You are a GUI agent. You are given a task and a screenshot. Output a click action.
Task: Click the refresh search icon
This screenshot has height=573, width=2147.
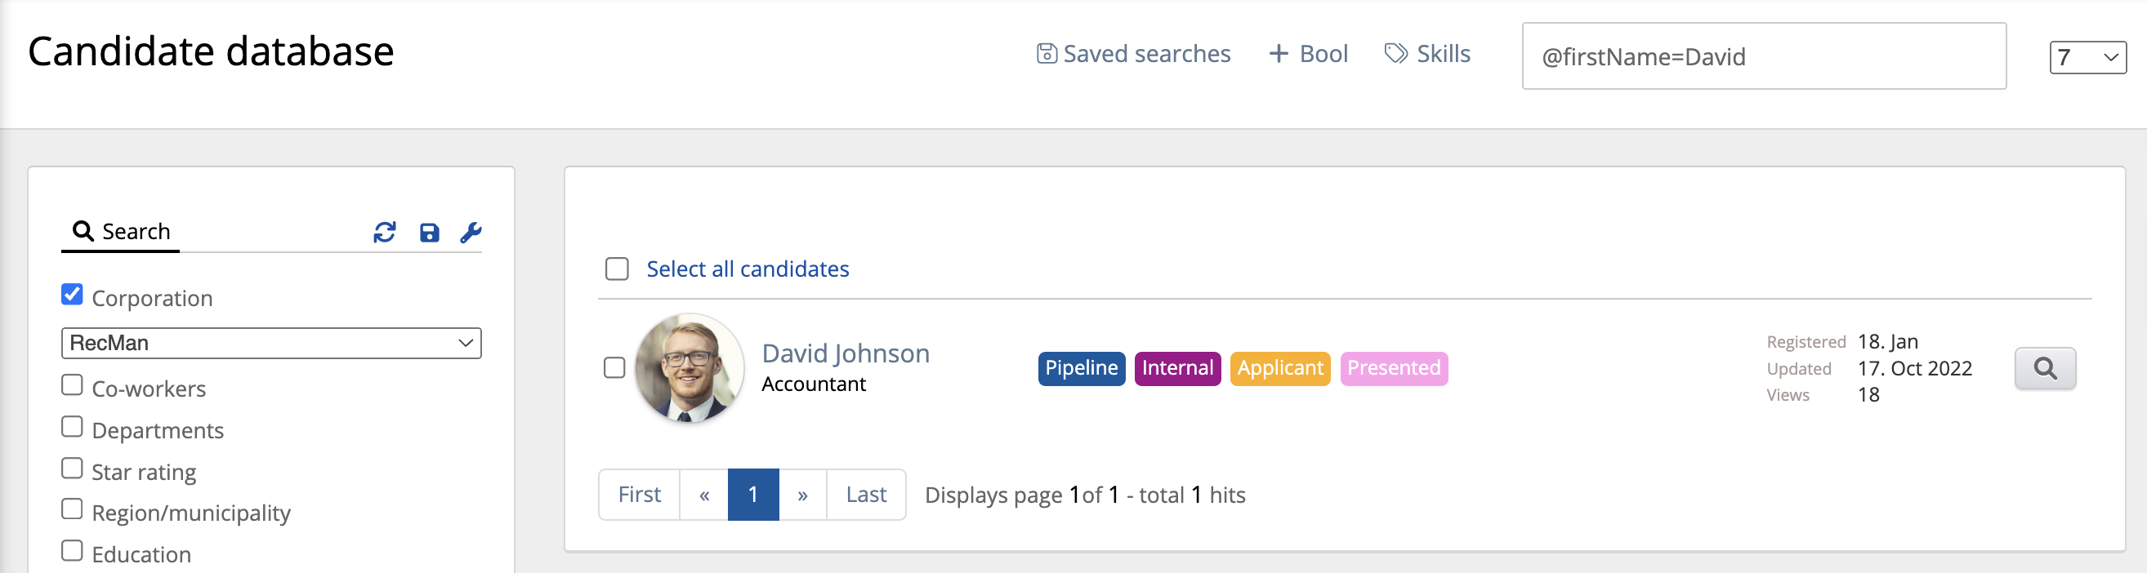[x=384, y=233]
